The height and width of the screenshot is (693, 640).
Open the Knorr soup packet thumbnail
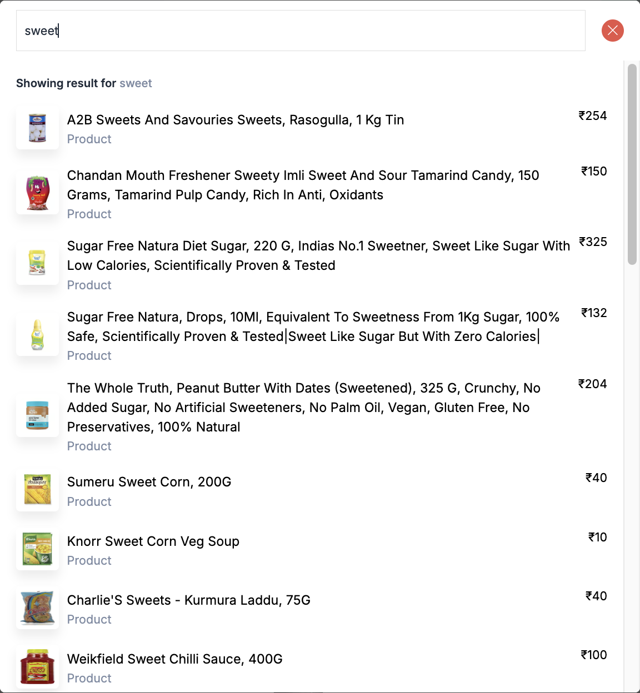pyautogui.click(x=38, y=549)
